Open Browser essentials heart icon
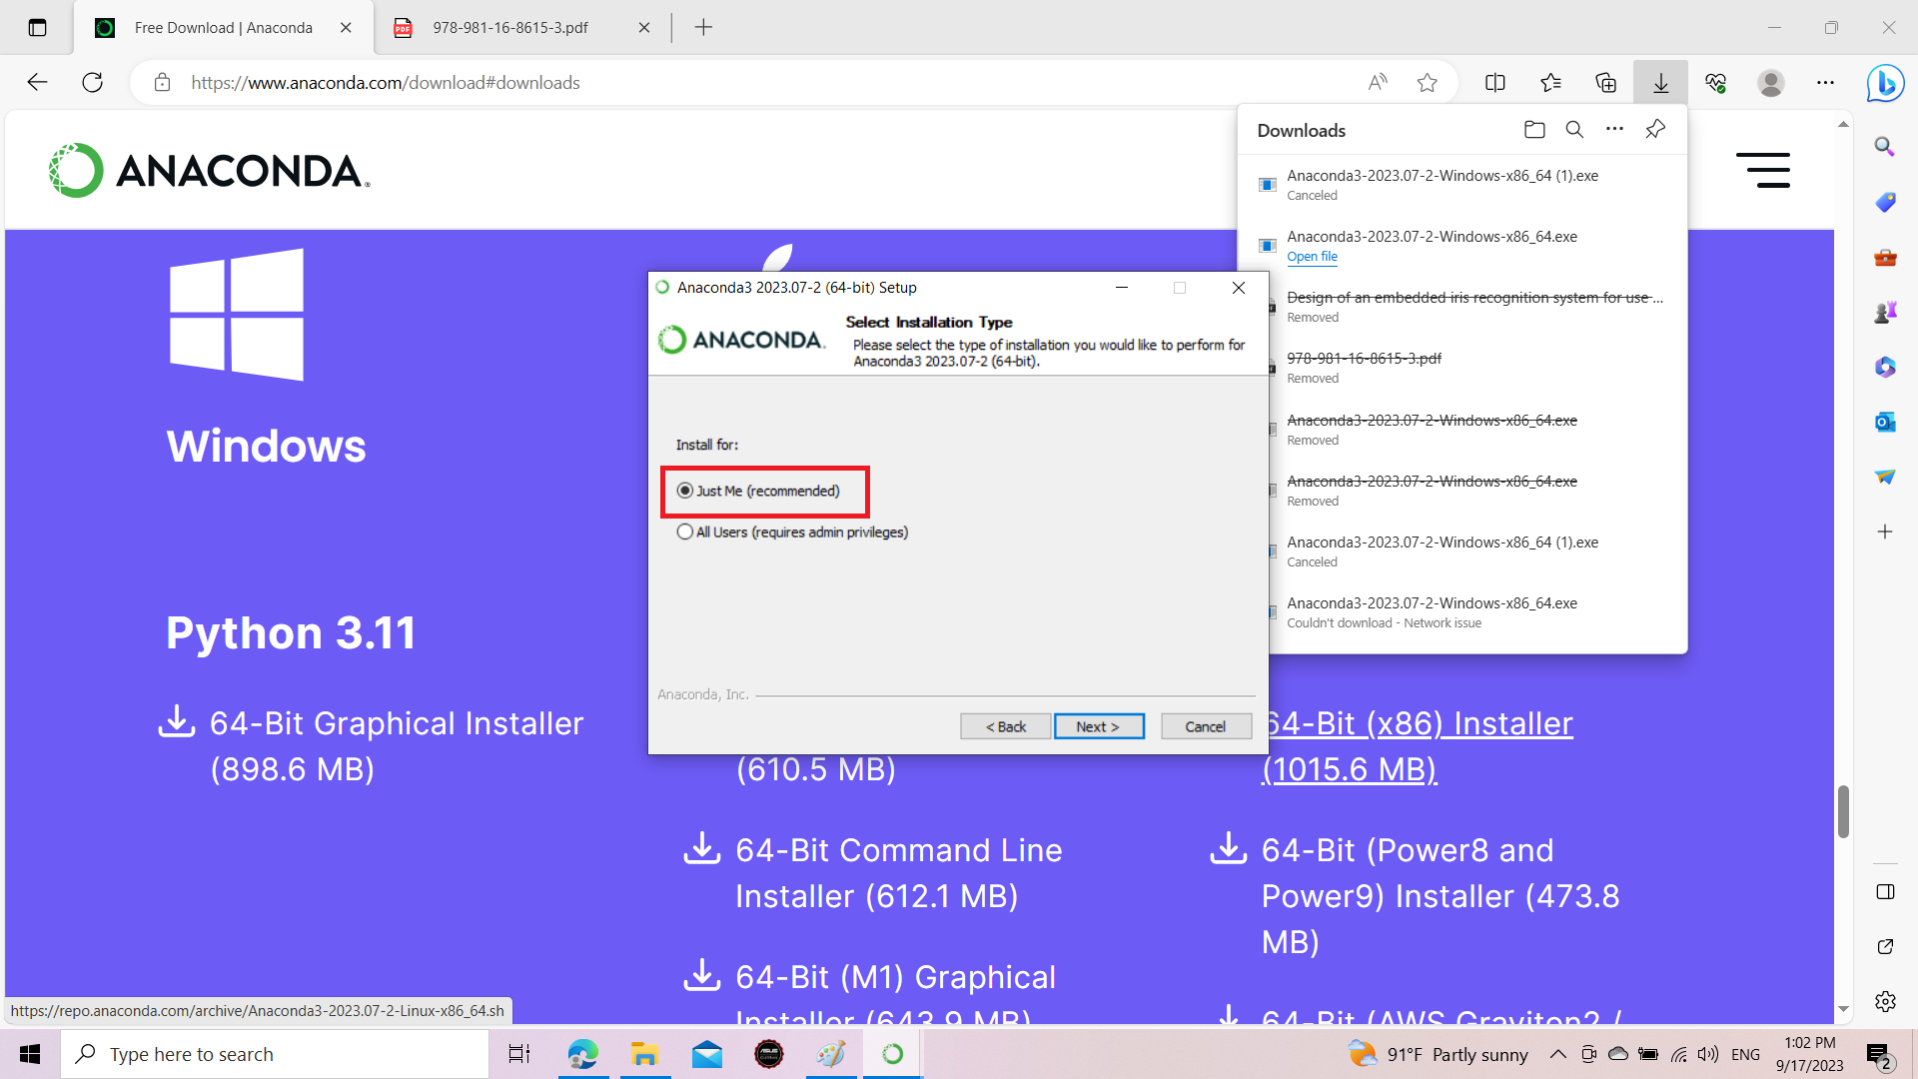The height and width of the screenshot is (1079, 1918). click(1716, 83)
